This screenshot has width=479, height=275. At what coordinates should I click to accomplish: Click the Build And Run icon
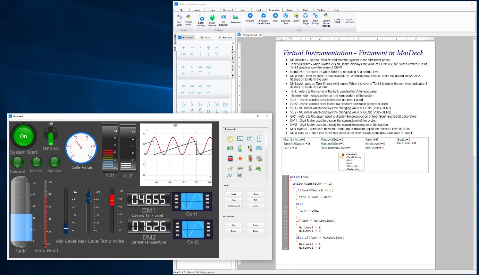pyautogui.click(x=285, y=16)
